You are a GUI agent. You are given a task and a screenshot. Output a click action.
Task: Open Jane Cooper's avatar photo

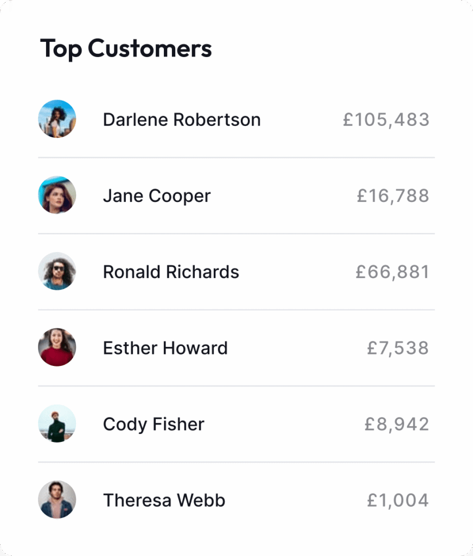coord(57,195)
